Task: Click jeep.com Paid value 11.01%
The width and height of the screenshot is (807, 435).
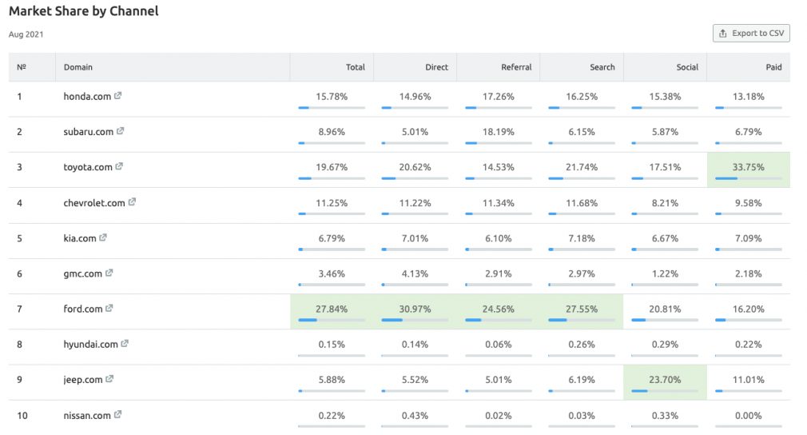Action: (749, 380)
